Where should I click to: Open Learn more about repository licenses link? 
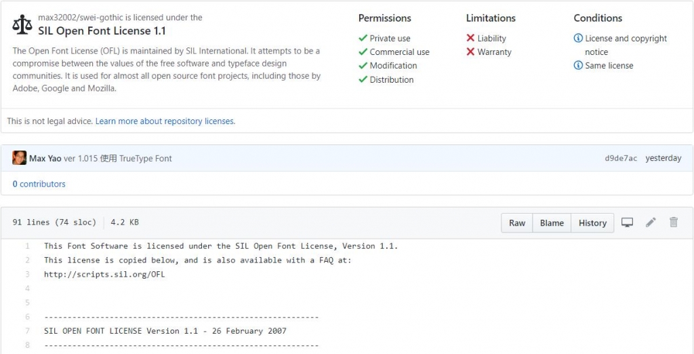pos(165,121)
